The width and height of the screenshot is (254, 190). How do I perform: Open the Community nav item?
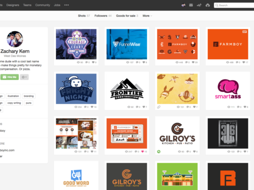43,5
